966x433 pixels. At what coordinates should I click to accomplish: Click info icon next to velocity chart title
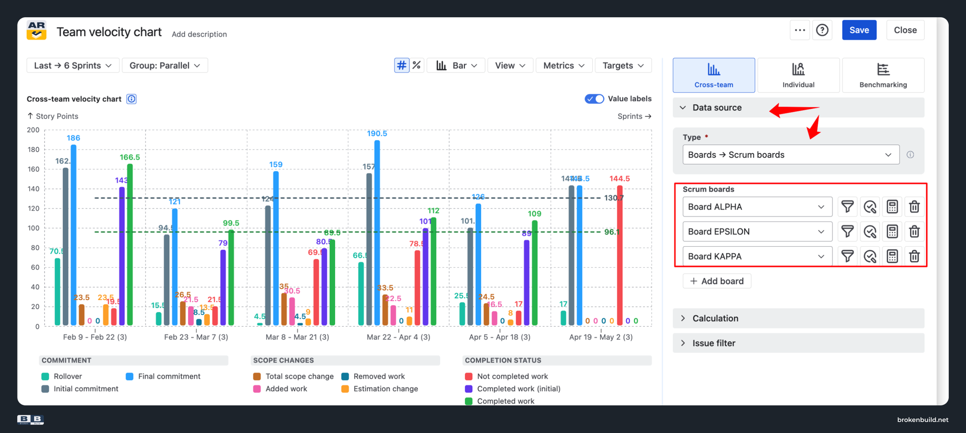coord(131,99)
